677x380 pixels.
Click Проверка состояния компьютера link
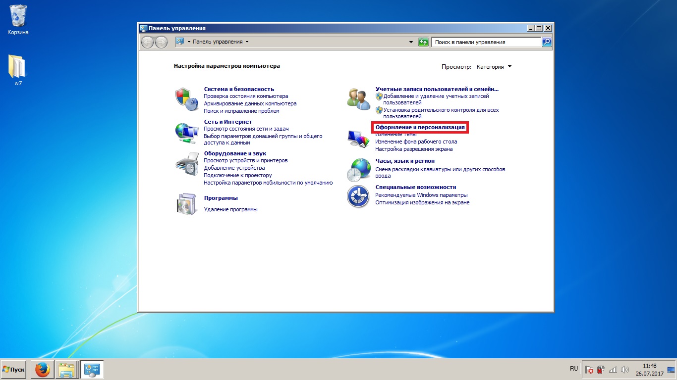click(x=246, y=96)
